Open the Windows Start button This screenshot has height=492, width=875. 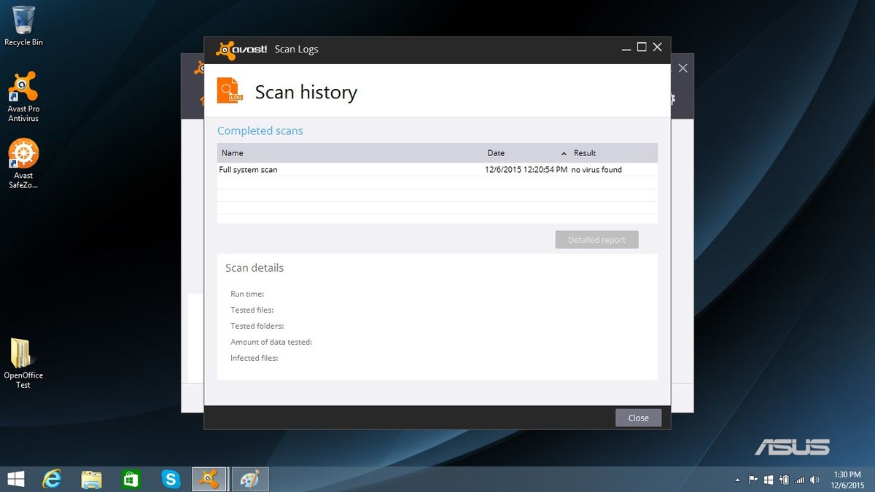point(15,479)
